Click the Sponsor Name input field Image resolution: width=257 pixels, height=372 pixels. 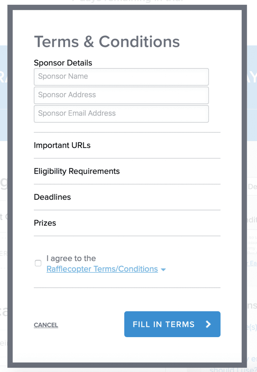click(121, 77)
